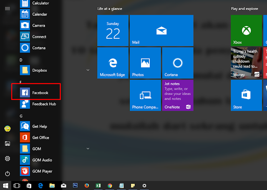Jump to letter G in app list
The image size is (267, 190).
[21, 116]
